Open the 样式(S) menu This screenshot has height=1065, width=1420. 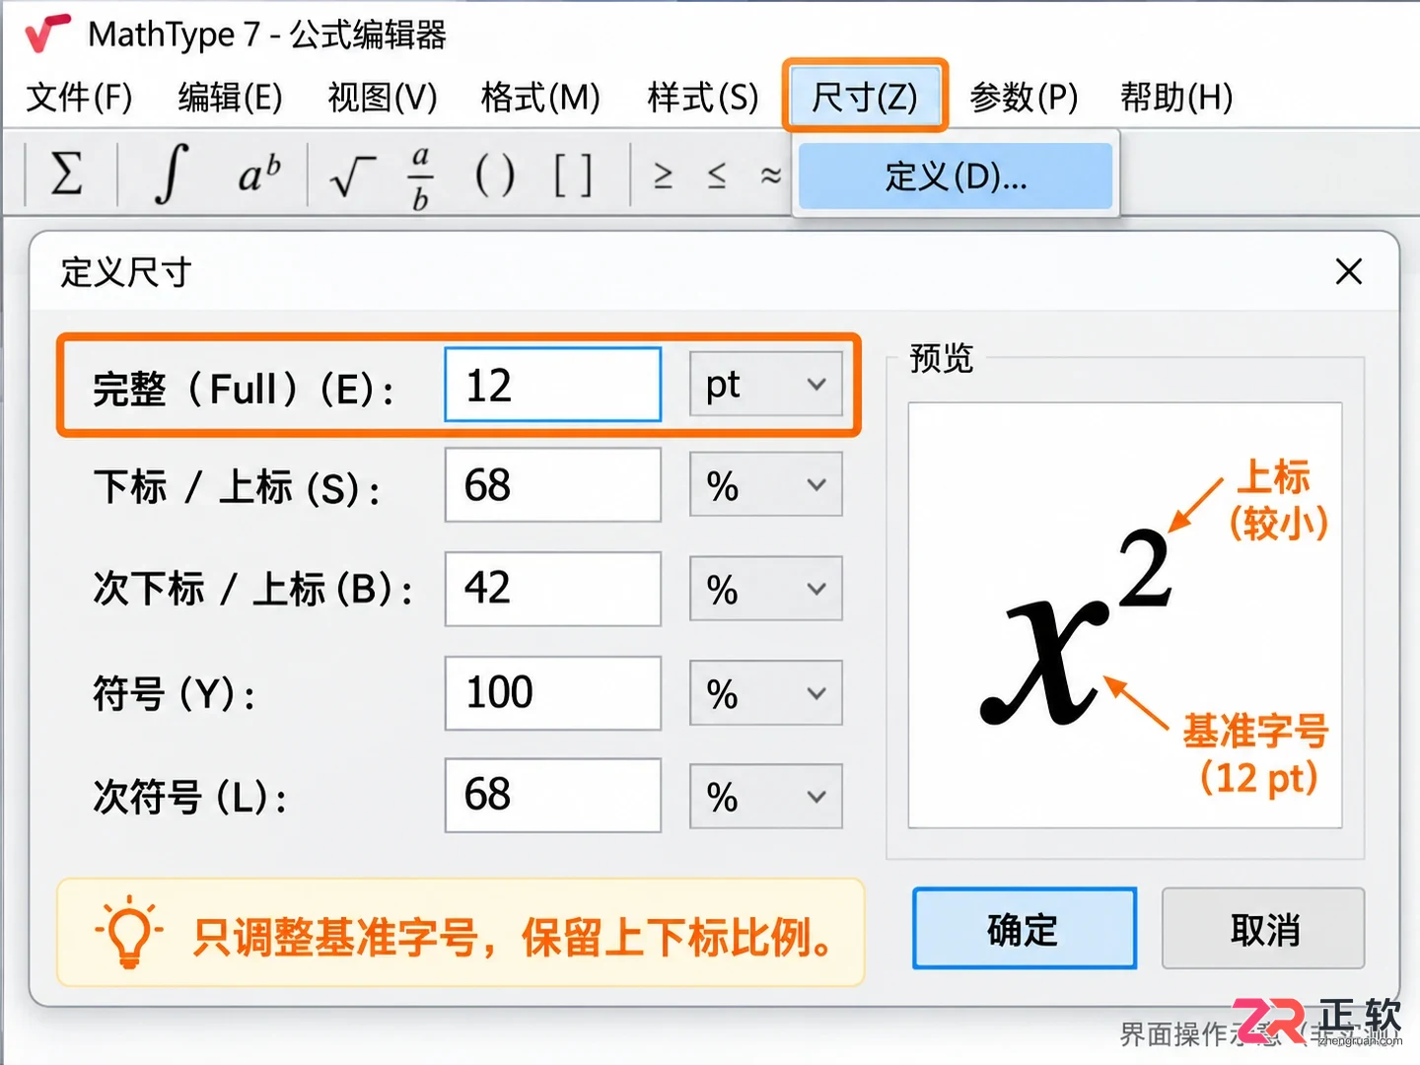pyautogui.click(x=703, y=97)
